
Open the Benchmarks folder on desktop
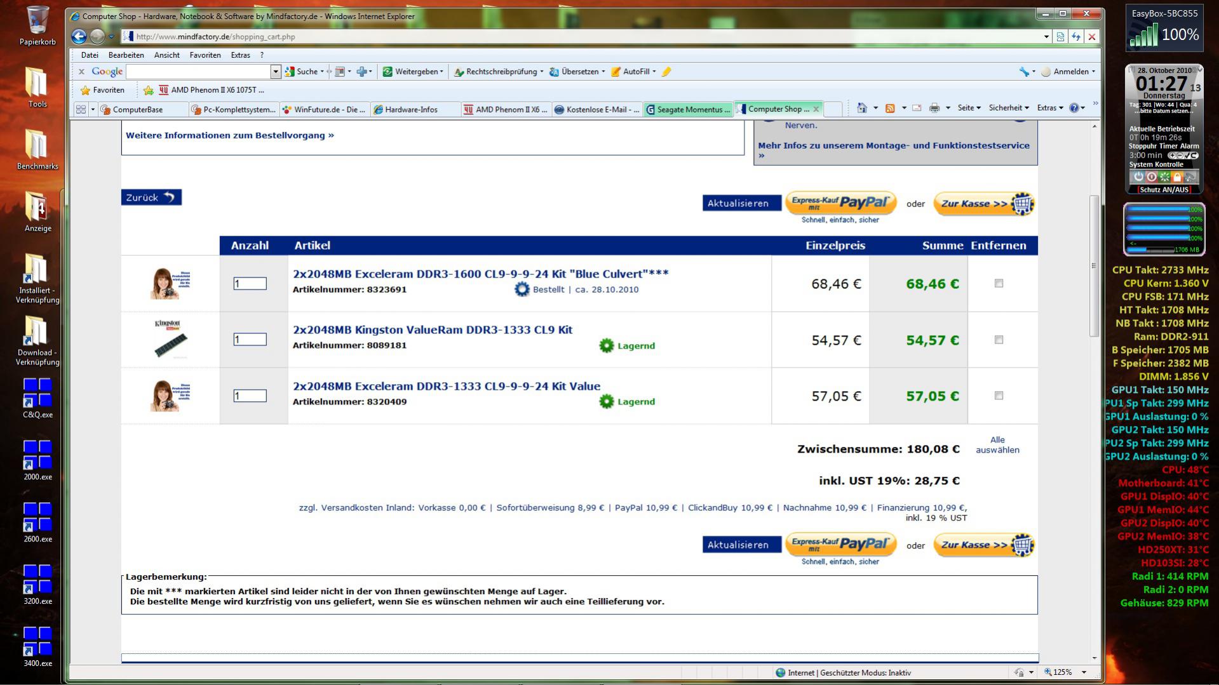click(x=37, y=150)
